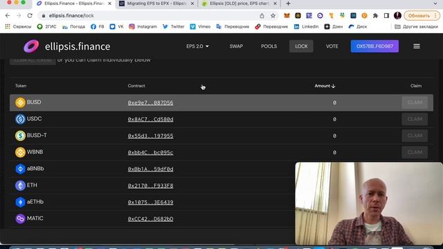Click the share page icon in address bar
This screenshot has height=249, width=443.
tap(262, 16)
